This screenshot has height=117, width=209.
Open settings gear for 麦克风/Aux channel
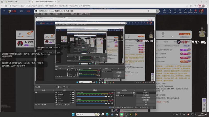[112, 96]
